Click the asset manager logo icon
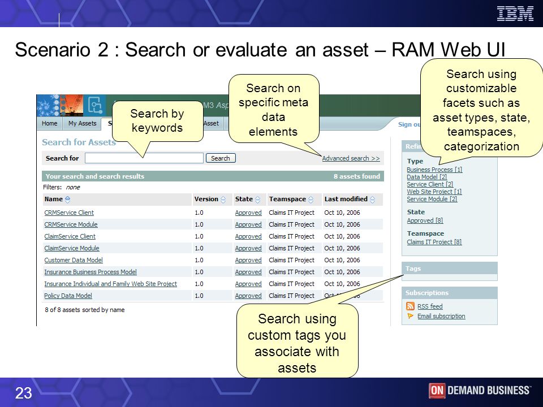 (95, 105)
